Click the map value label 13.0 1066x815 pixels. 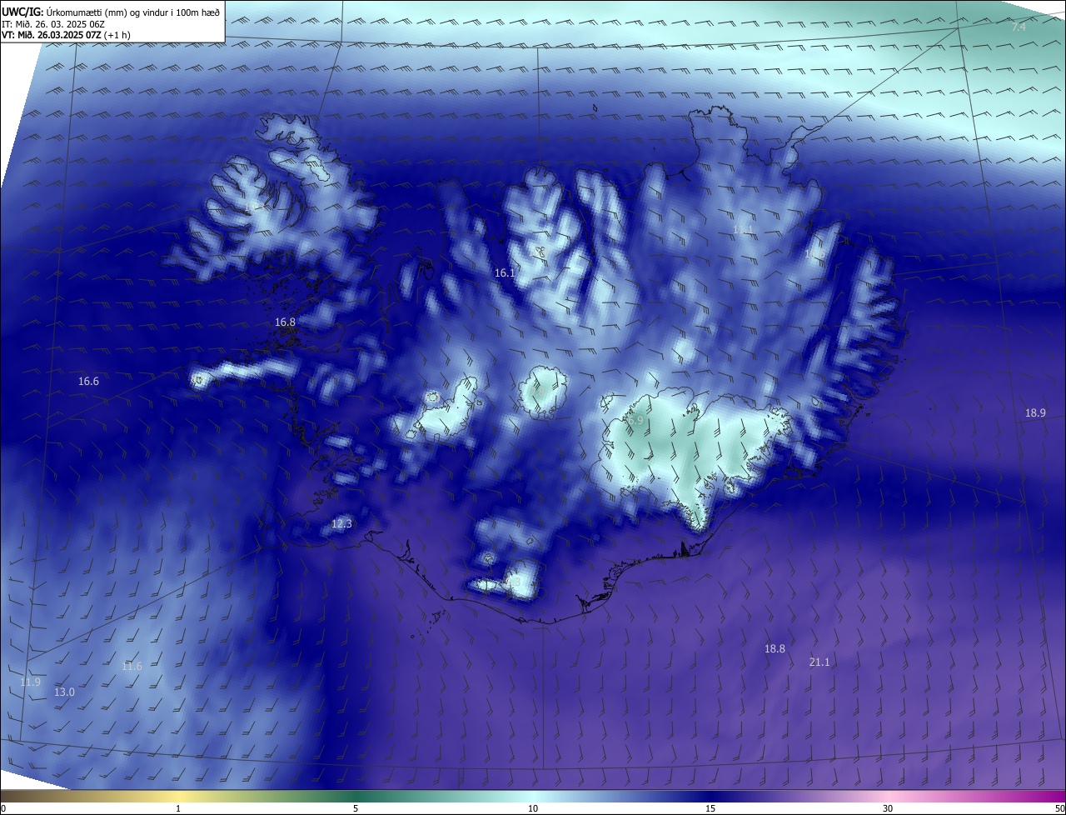click(x=64, y=692)
